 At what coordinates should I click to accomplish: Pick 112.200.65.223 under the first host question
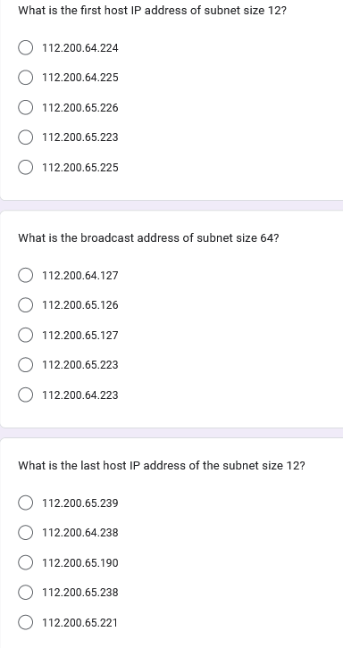click(26, 137)
